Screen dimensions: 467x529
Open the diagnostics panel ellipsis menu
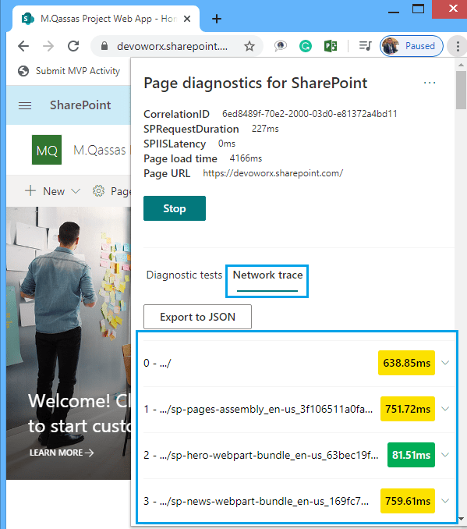coord(430,83)
